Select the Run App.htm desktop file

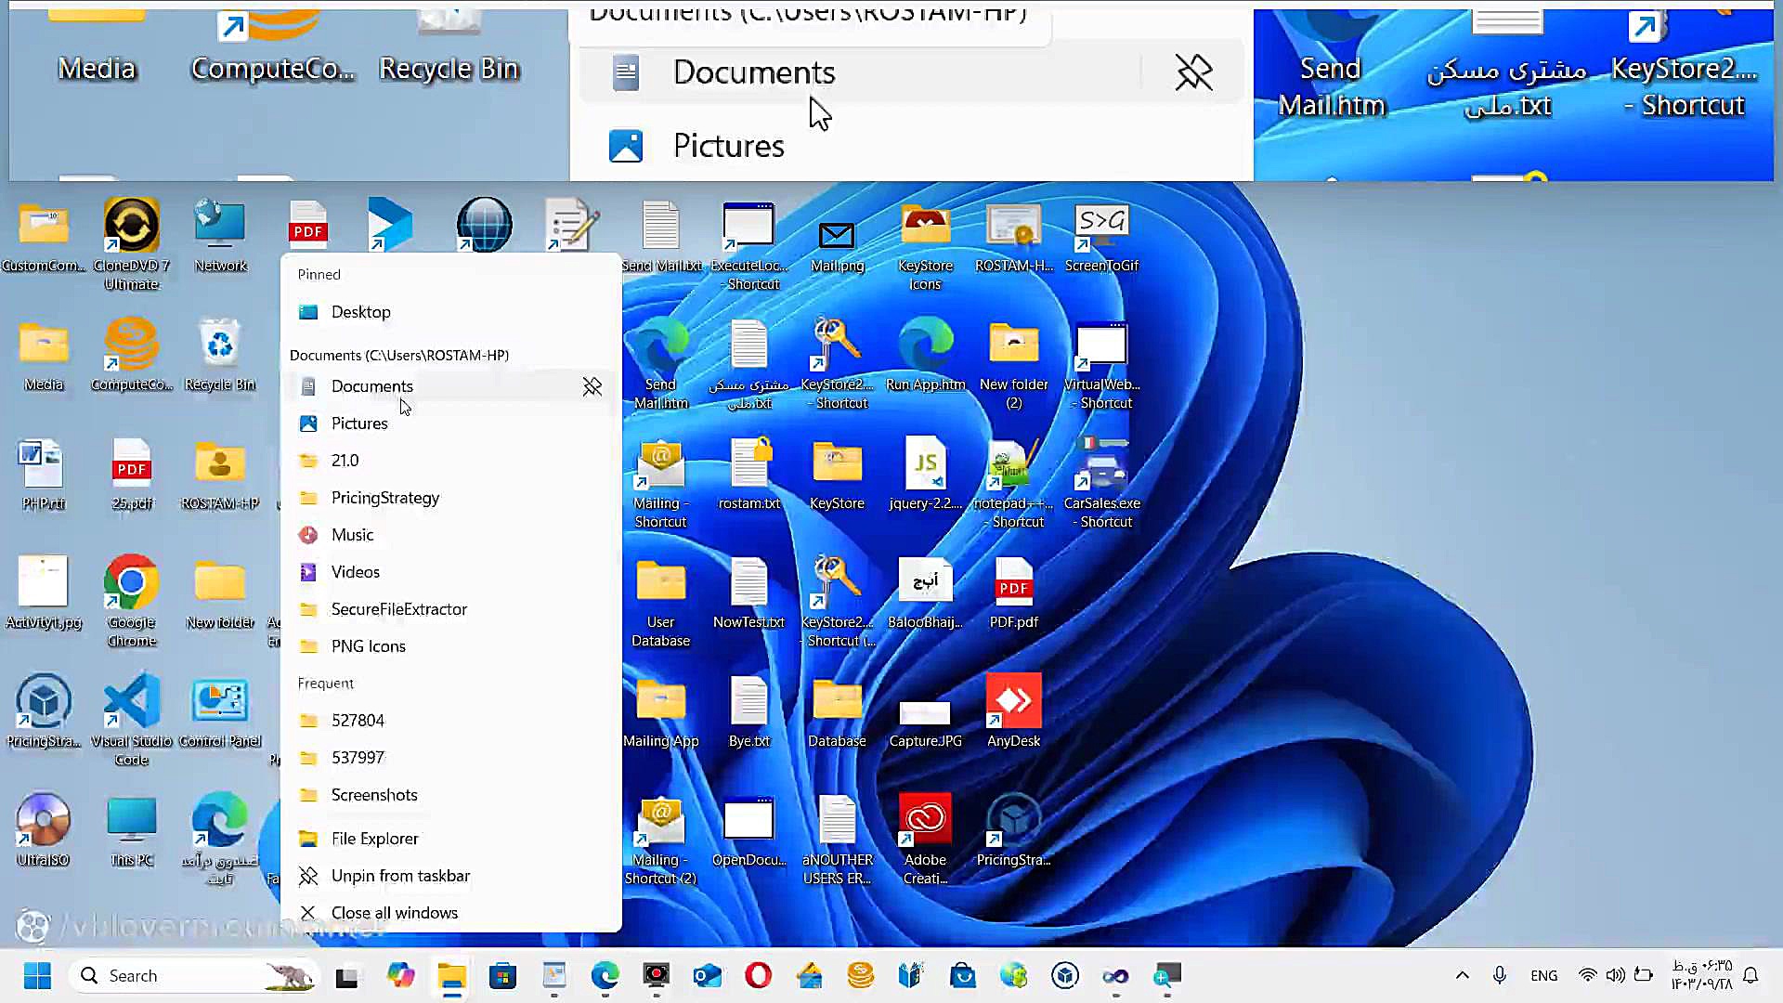925,355
